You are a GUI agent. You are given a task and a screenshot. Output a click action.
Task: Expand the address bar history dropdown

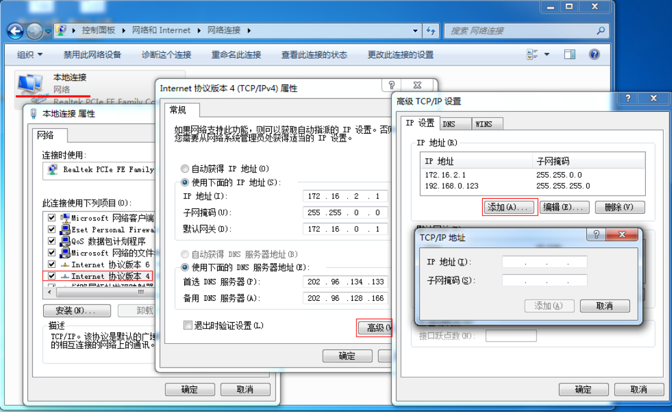point(415,30)
